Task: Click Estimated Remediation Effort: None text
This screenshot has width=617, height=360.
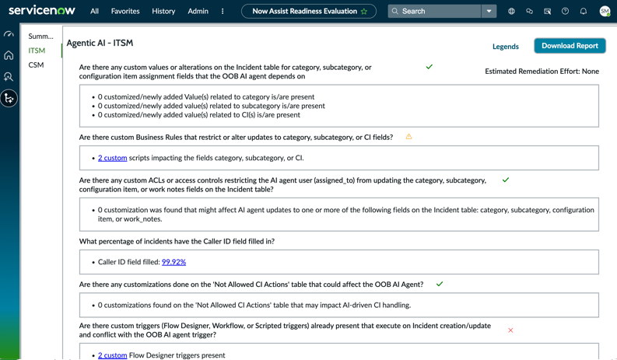Action: [x=542, y=72]
